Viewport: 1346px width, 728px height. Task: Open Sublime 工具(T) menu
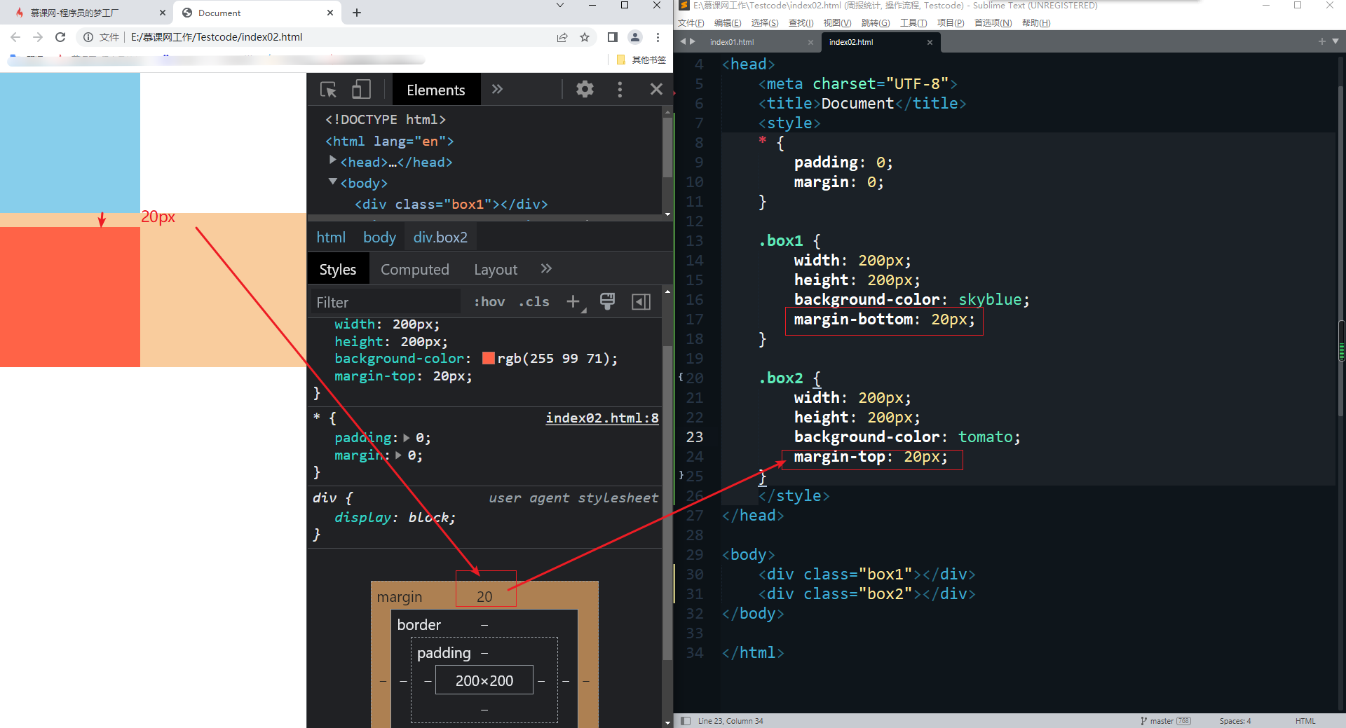click(x=913, y=23)
